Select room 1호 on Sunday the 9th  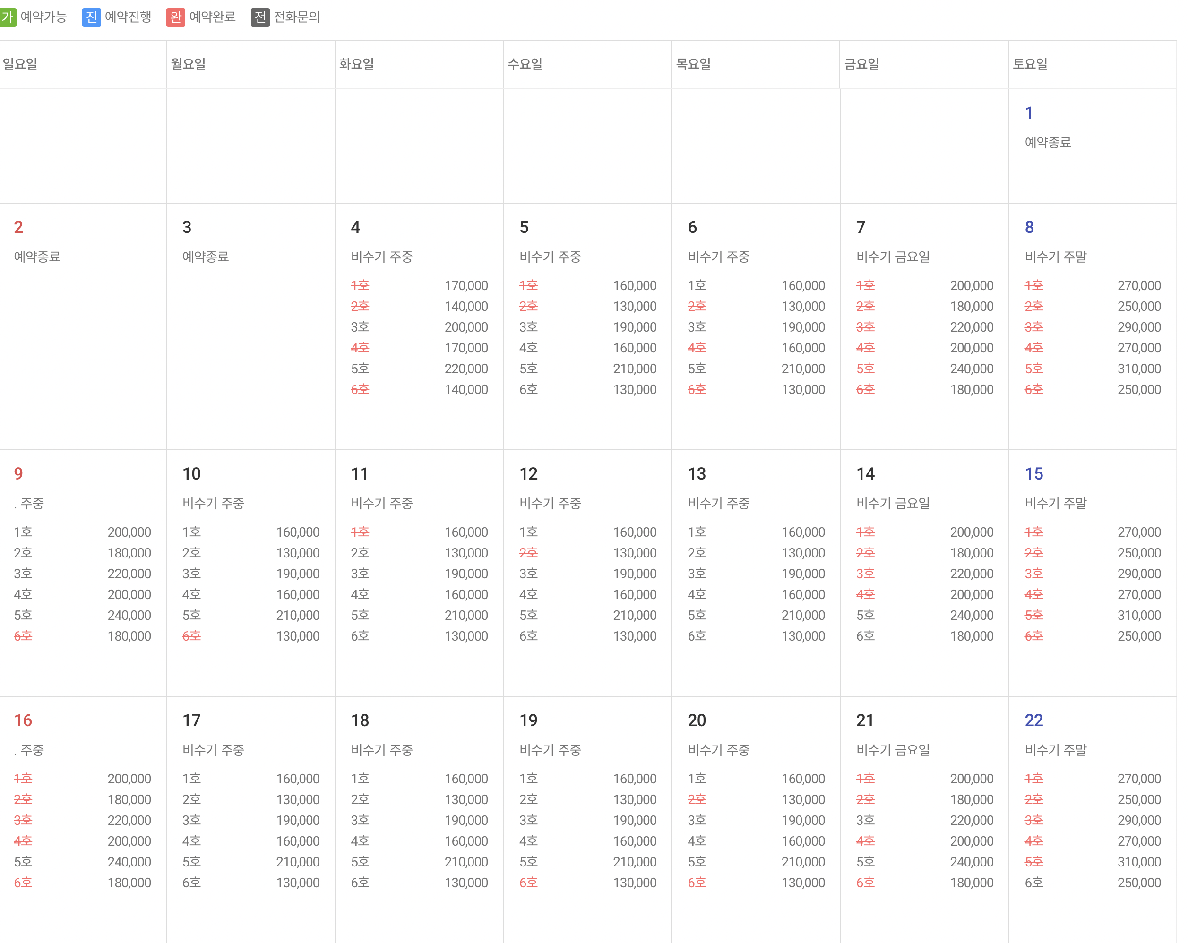point(23,532)
